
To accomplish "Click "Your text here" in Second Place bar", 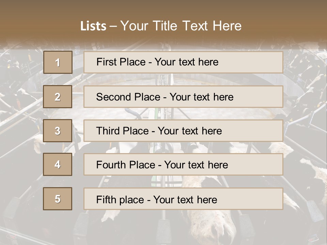I will [x=201, y=97].
